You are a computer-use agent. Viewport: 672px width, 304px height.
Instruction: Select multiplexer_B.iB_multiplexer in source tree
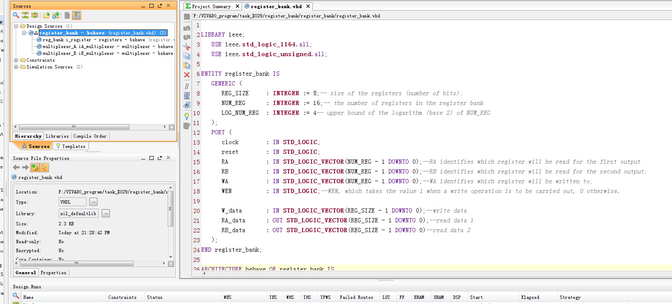click(x=104, y=53)
